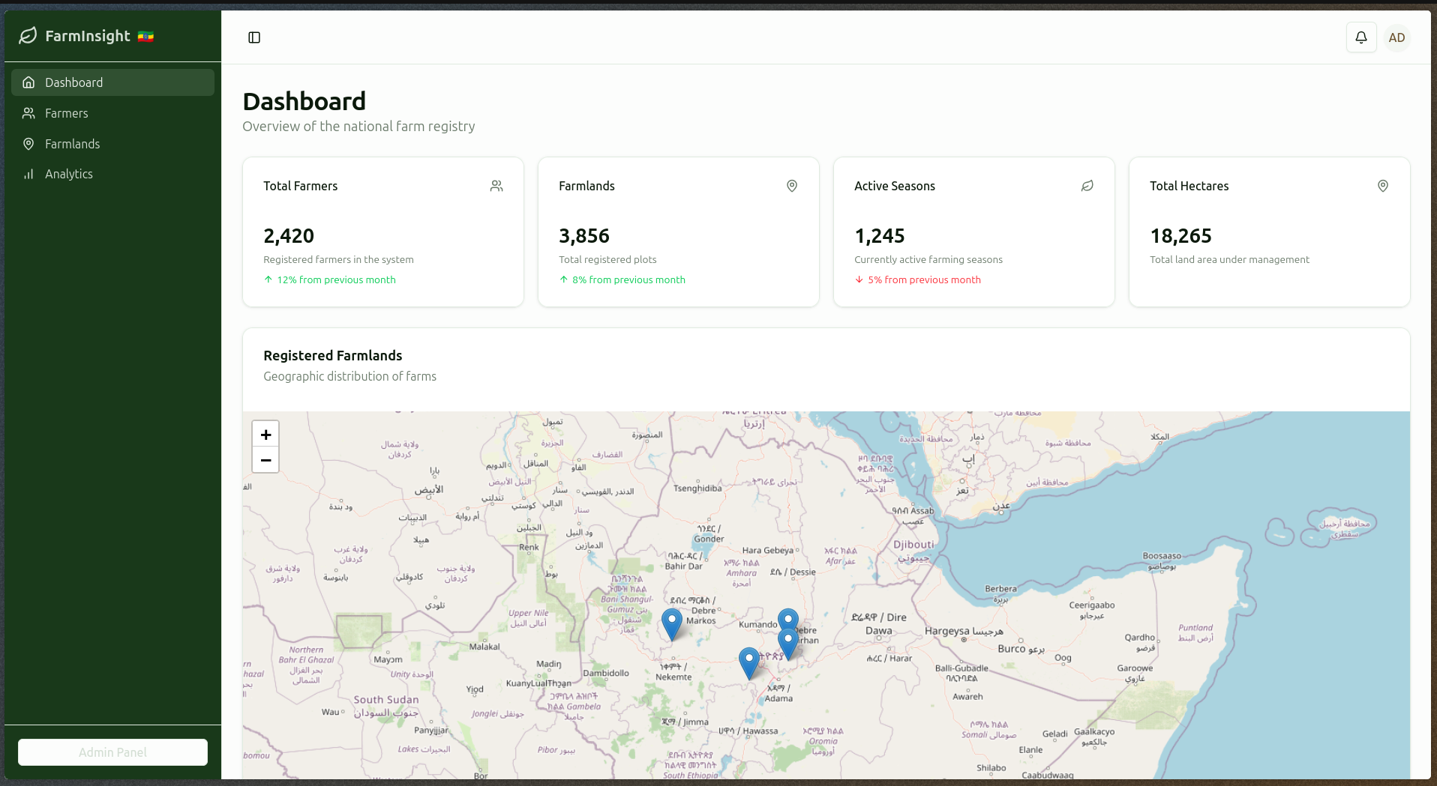Click the Active Seasons leaf icon

click(1087, 186)
